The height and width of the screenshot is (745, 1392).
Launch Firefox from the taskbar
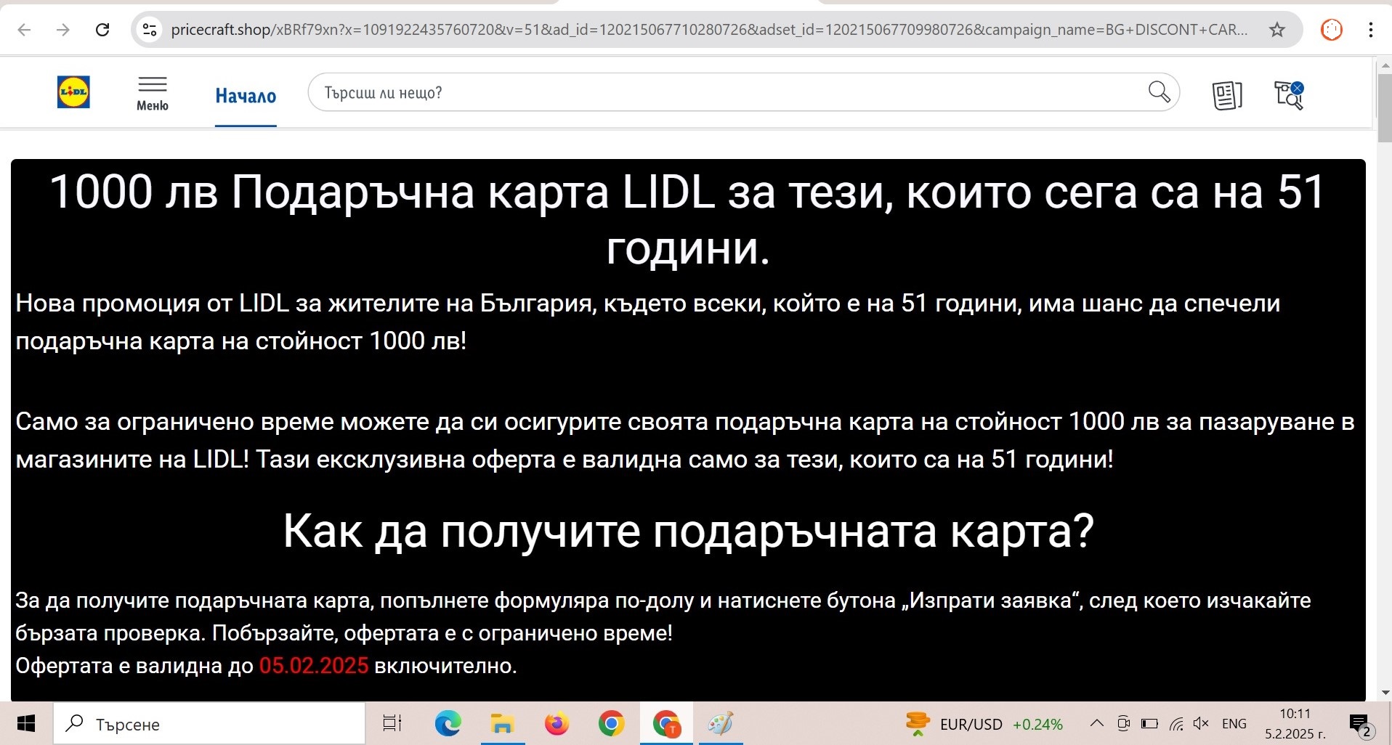pos(557,724)
